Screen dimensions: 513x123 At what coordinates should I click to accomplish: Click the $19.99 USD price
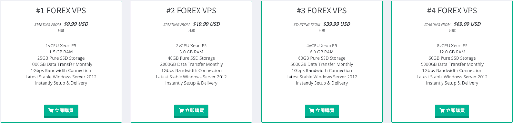pos(206,24)
